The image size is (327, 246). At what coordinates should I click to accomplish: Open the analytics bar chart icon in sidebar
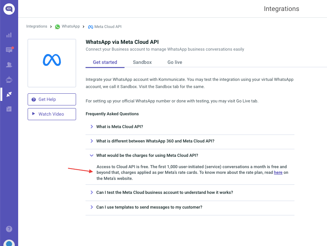[x=9, y=35]
